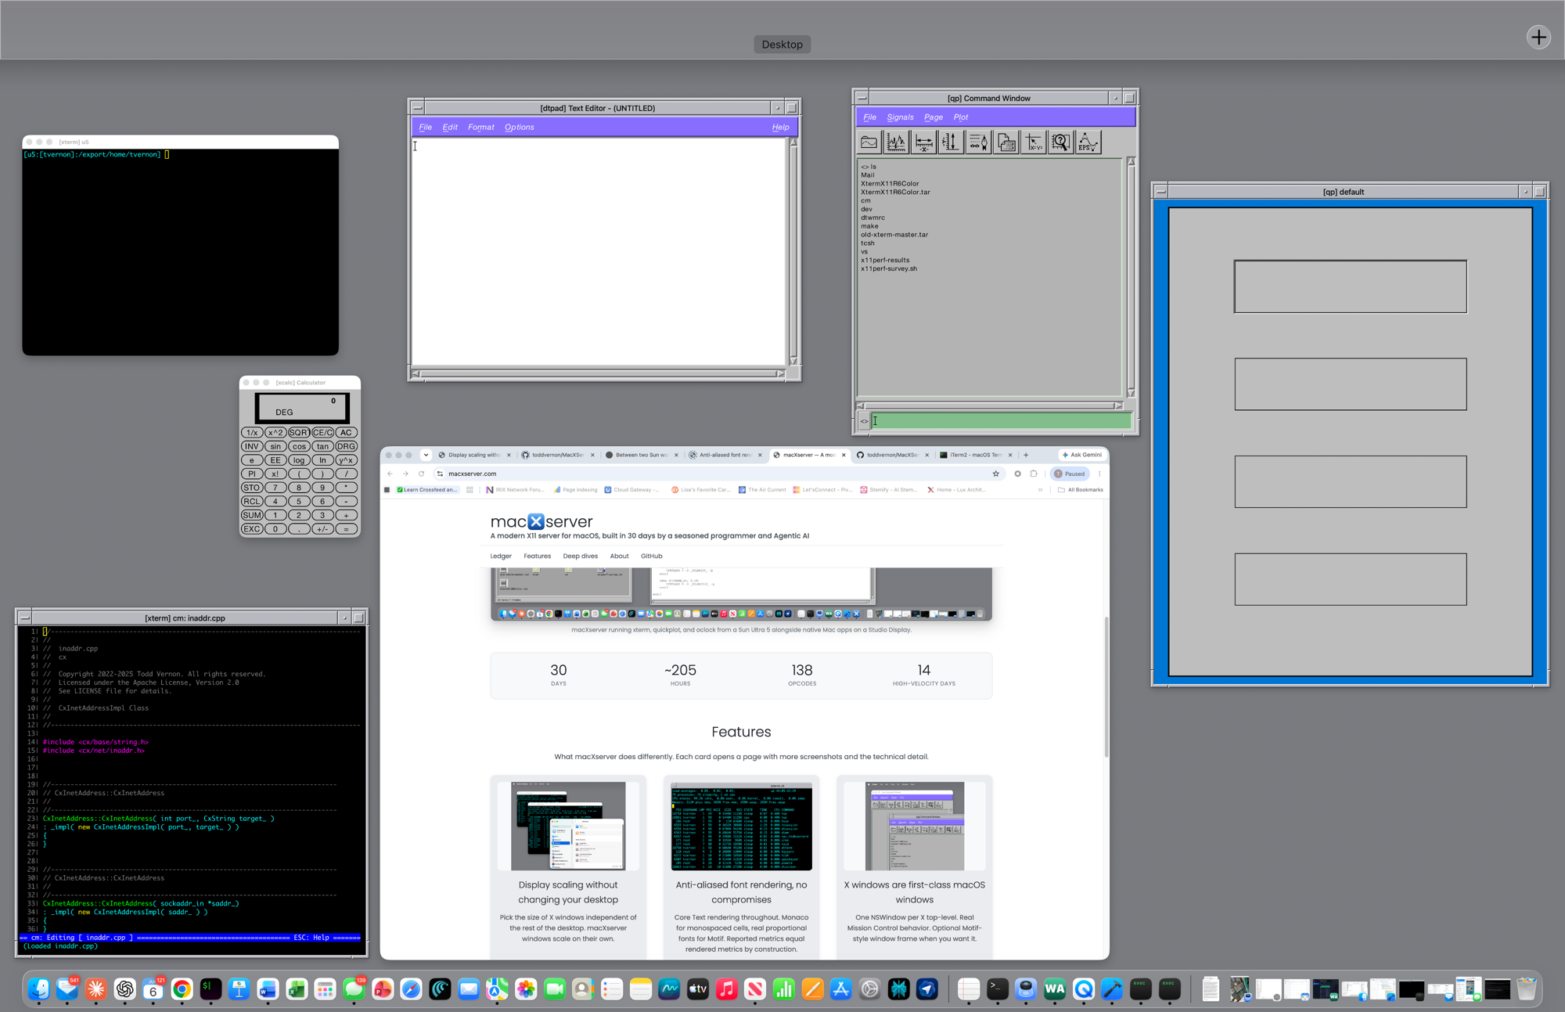Open the qp Command Window window-menu button
The width and height of the screenshot is (1565, 1012).
(862, 98)
